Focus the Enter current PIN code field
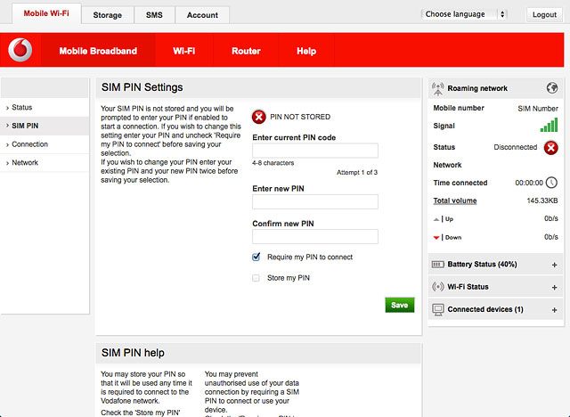Viewport: 570px width, 417px height. pyautogui.click(x=315, y=151)
